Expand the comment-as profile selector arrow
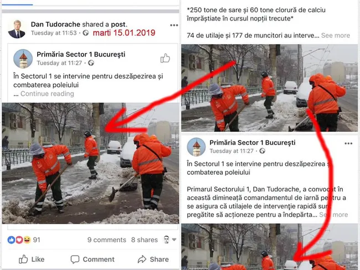Viewport: 360px width, 270px height. [x=174, y=240]
